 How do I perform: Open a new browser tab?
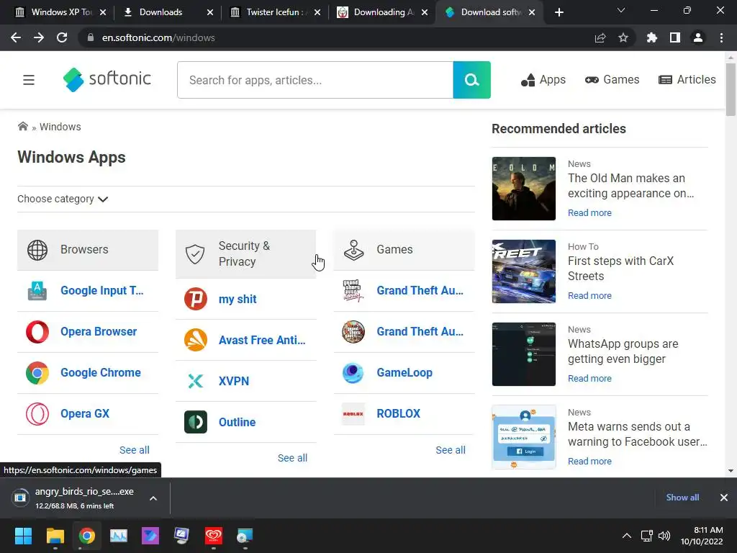(559, 12)
